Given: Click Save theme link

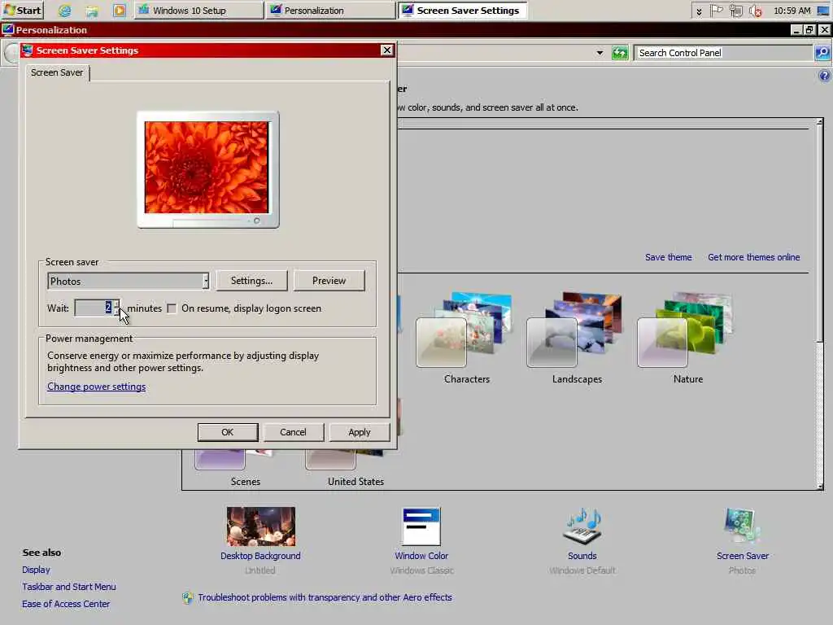Looking at the screenshot, I should pos(668,257).
